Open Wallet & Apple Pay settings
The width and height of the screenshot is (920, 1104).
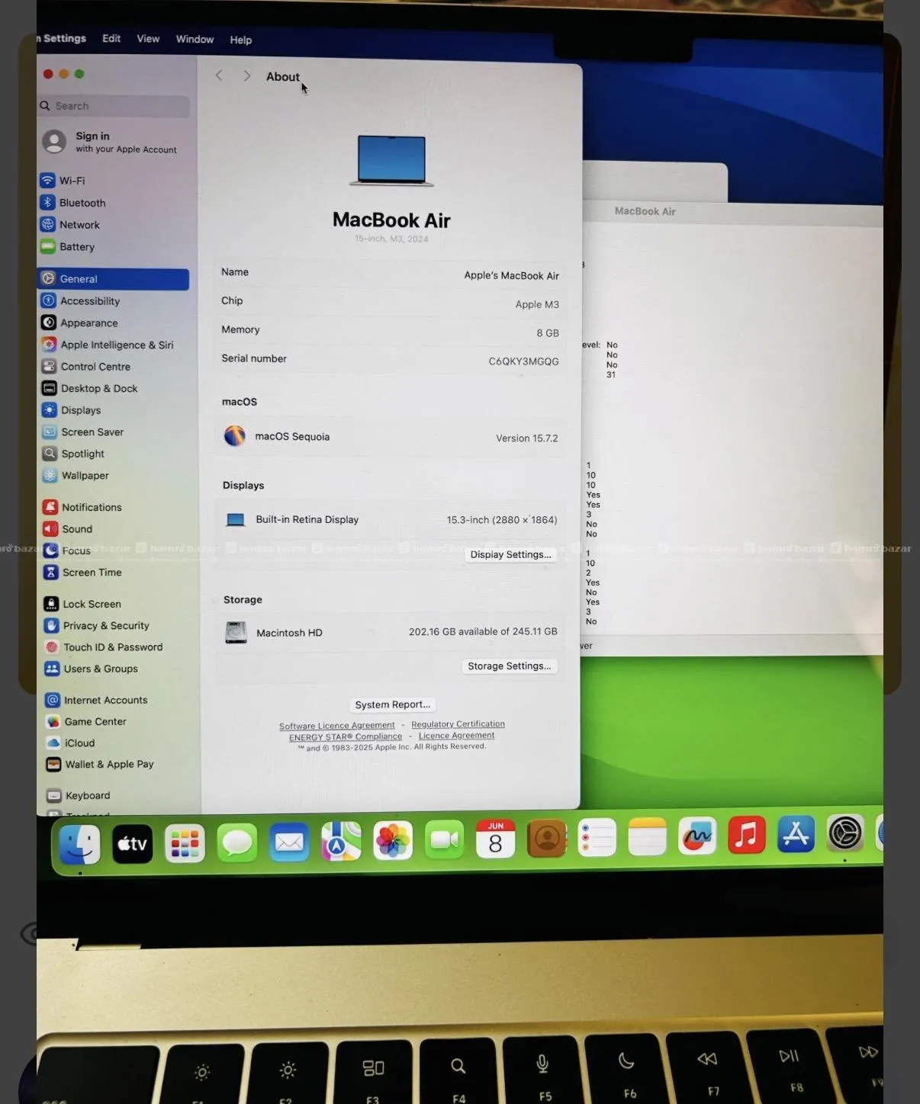click(x=100, y=764)
